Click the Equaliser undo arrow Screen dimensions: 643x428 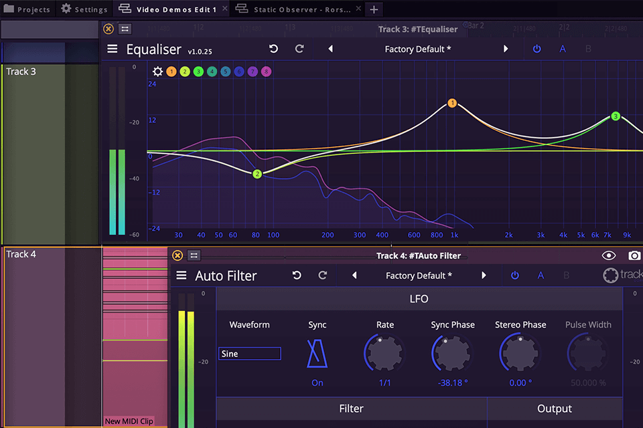coord(275,49)
